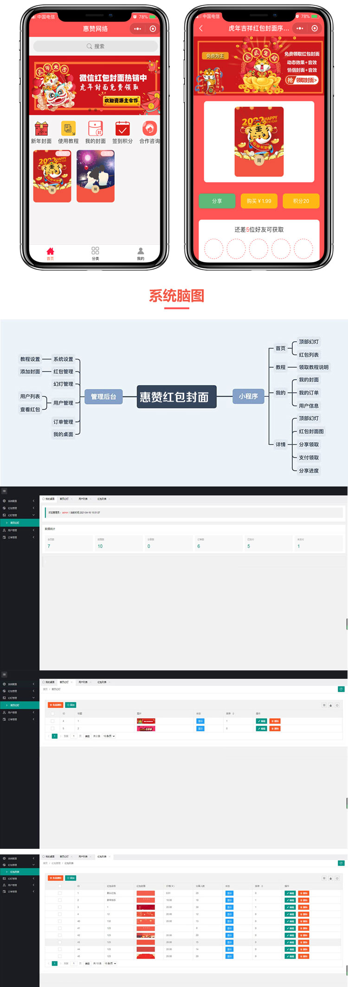Check the row with ID 40 checkbox
The width and height of the screenshot is (348, 987).
59,921
